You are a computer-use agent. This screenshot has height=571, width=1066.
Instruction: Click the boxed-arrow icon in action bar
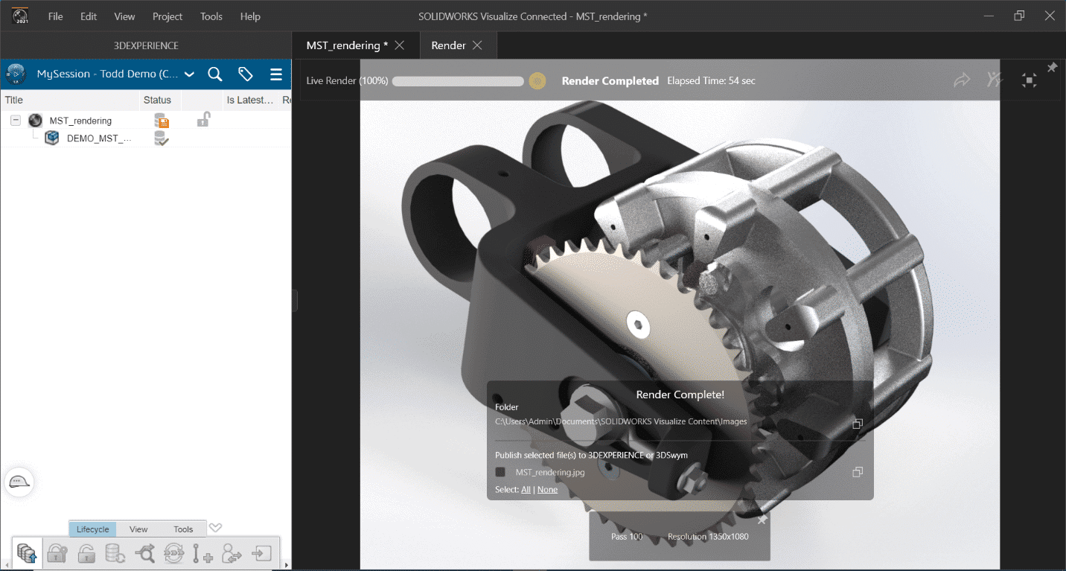pos(261,553)
